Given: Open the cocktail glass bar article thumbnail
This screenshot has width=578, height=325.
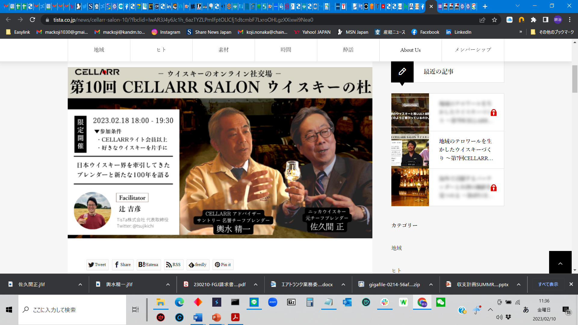Looking at the screenshot, I should click(x=410, y=187).
